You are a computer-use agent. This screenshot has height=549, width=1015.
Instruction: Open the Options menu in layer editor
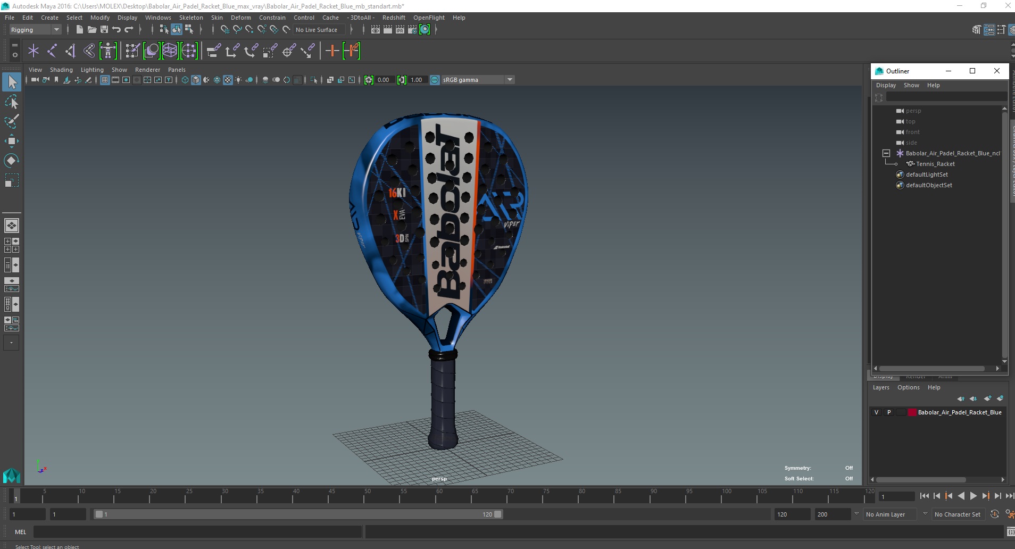[908, 387]
